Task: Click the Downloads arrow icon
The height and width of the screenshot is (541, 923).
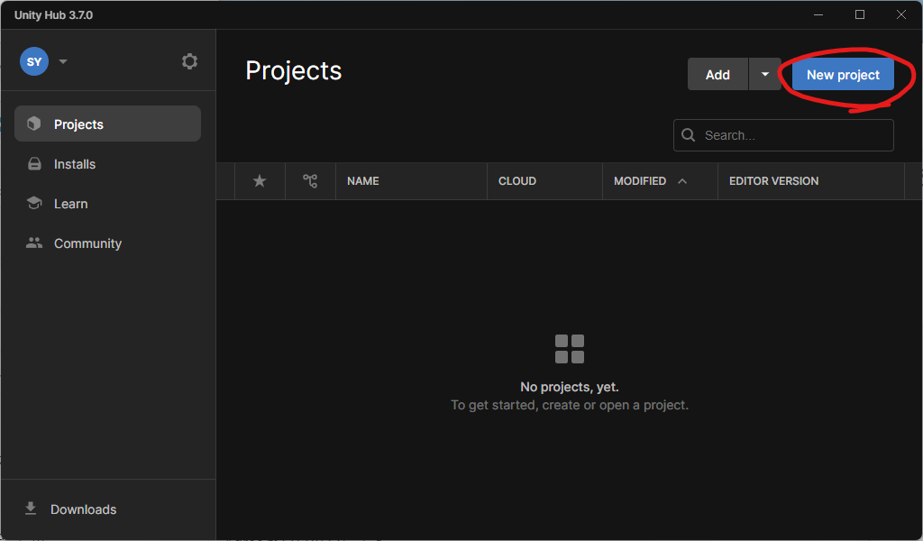Action: point(31,509)
